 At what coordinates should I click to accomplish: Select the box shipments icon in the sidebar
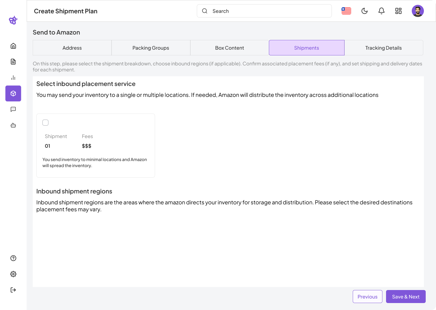click(x=13, y=94)
